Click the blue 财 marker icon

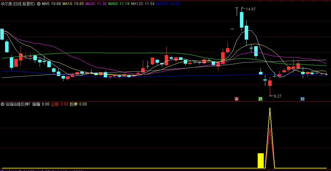(302, 99)
